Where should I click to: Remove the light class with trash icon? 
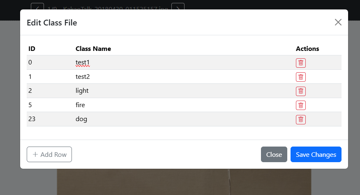[300, 91]
